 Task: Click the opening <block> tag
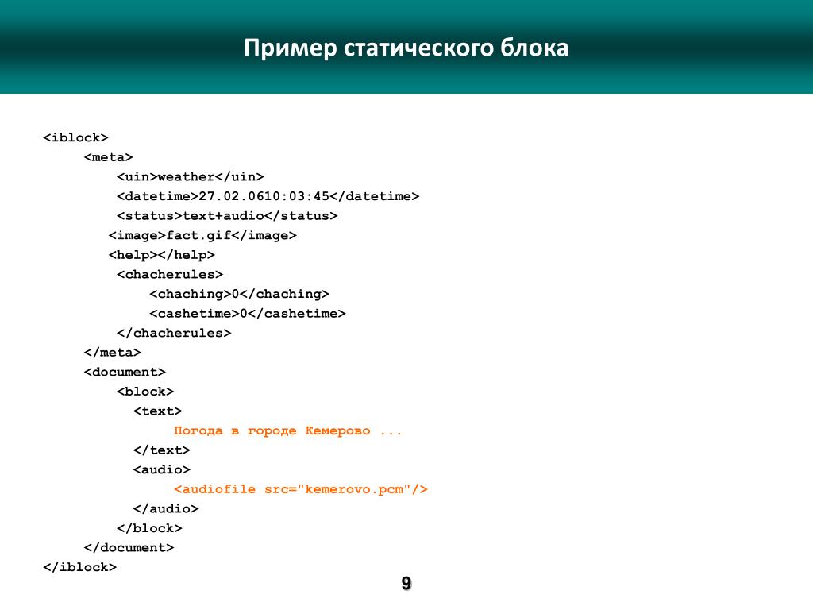(145, 392)
